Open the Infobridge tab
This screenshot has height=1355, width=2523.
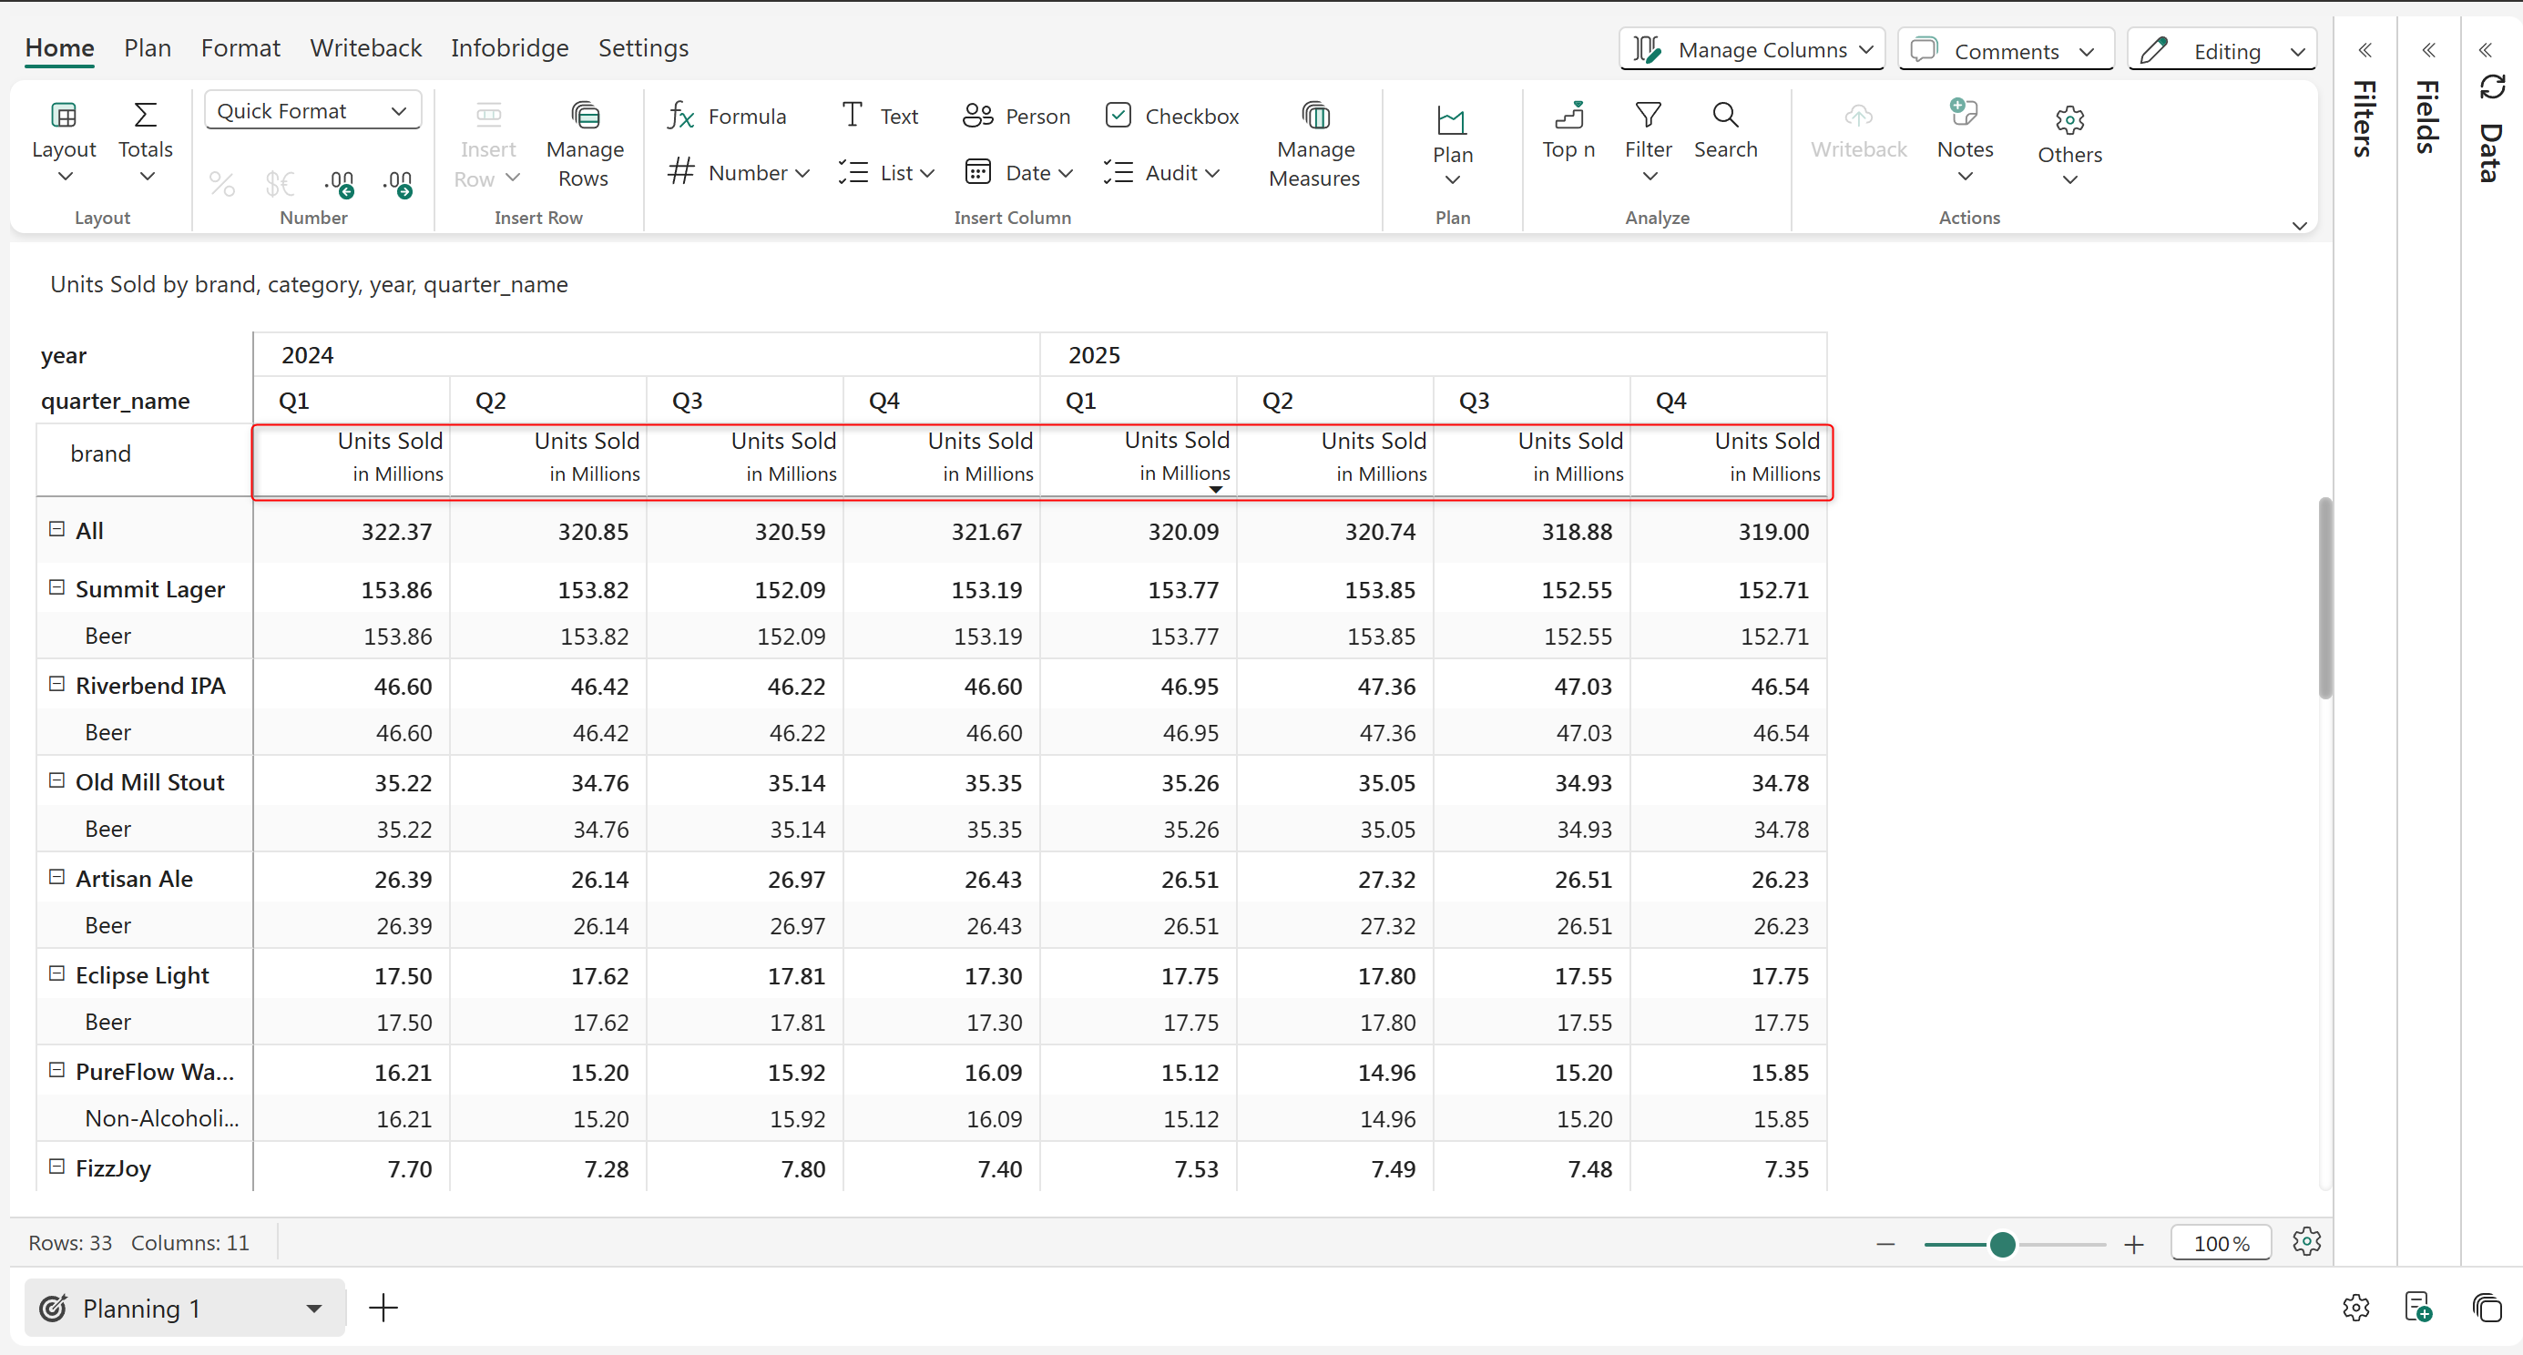[509, 48]
